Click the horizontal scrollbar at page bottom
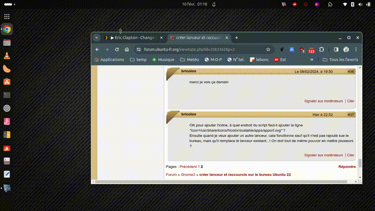 click(221, 182)
